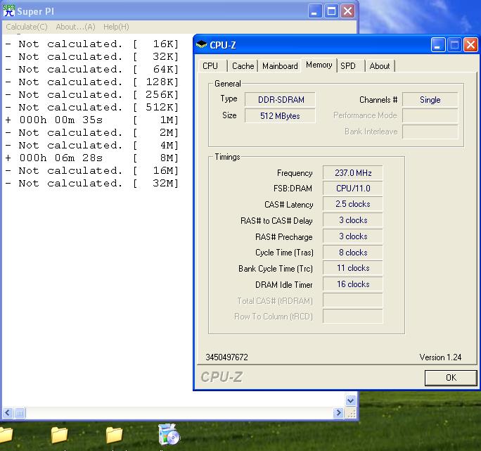Click the number 3450497672 in CPU-Z
The image size is (481, 451).
tap(226, 357)
